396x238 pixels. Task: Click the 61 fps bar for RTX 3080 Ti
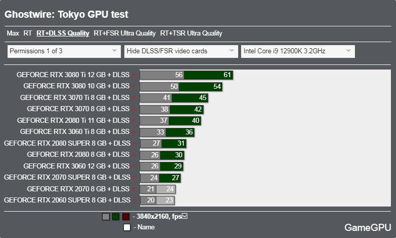click(208, 75)
